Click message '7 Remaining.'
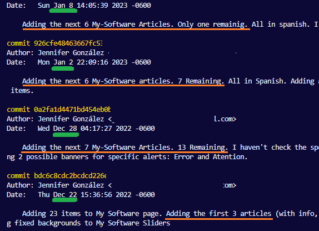This screenshot has height=231, width=319. point(201,81)
